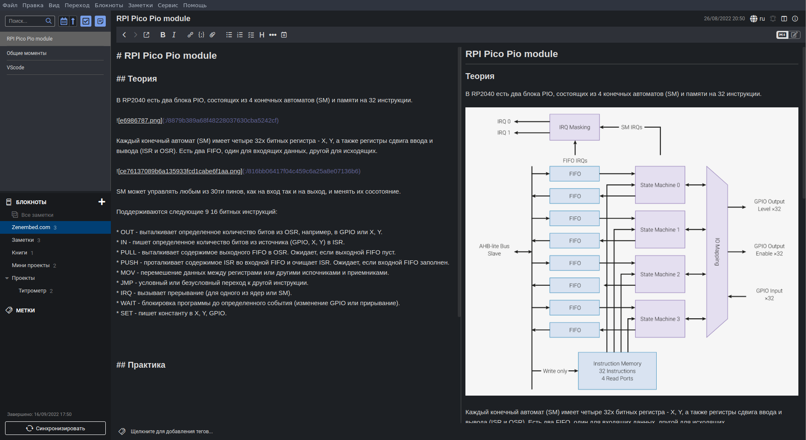Open the ce76137089b6a135933fcd1cabe6f1aa.png link
Screen dimensions: 806x440
tap(180, 171)
